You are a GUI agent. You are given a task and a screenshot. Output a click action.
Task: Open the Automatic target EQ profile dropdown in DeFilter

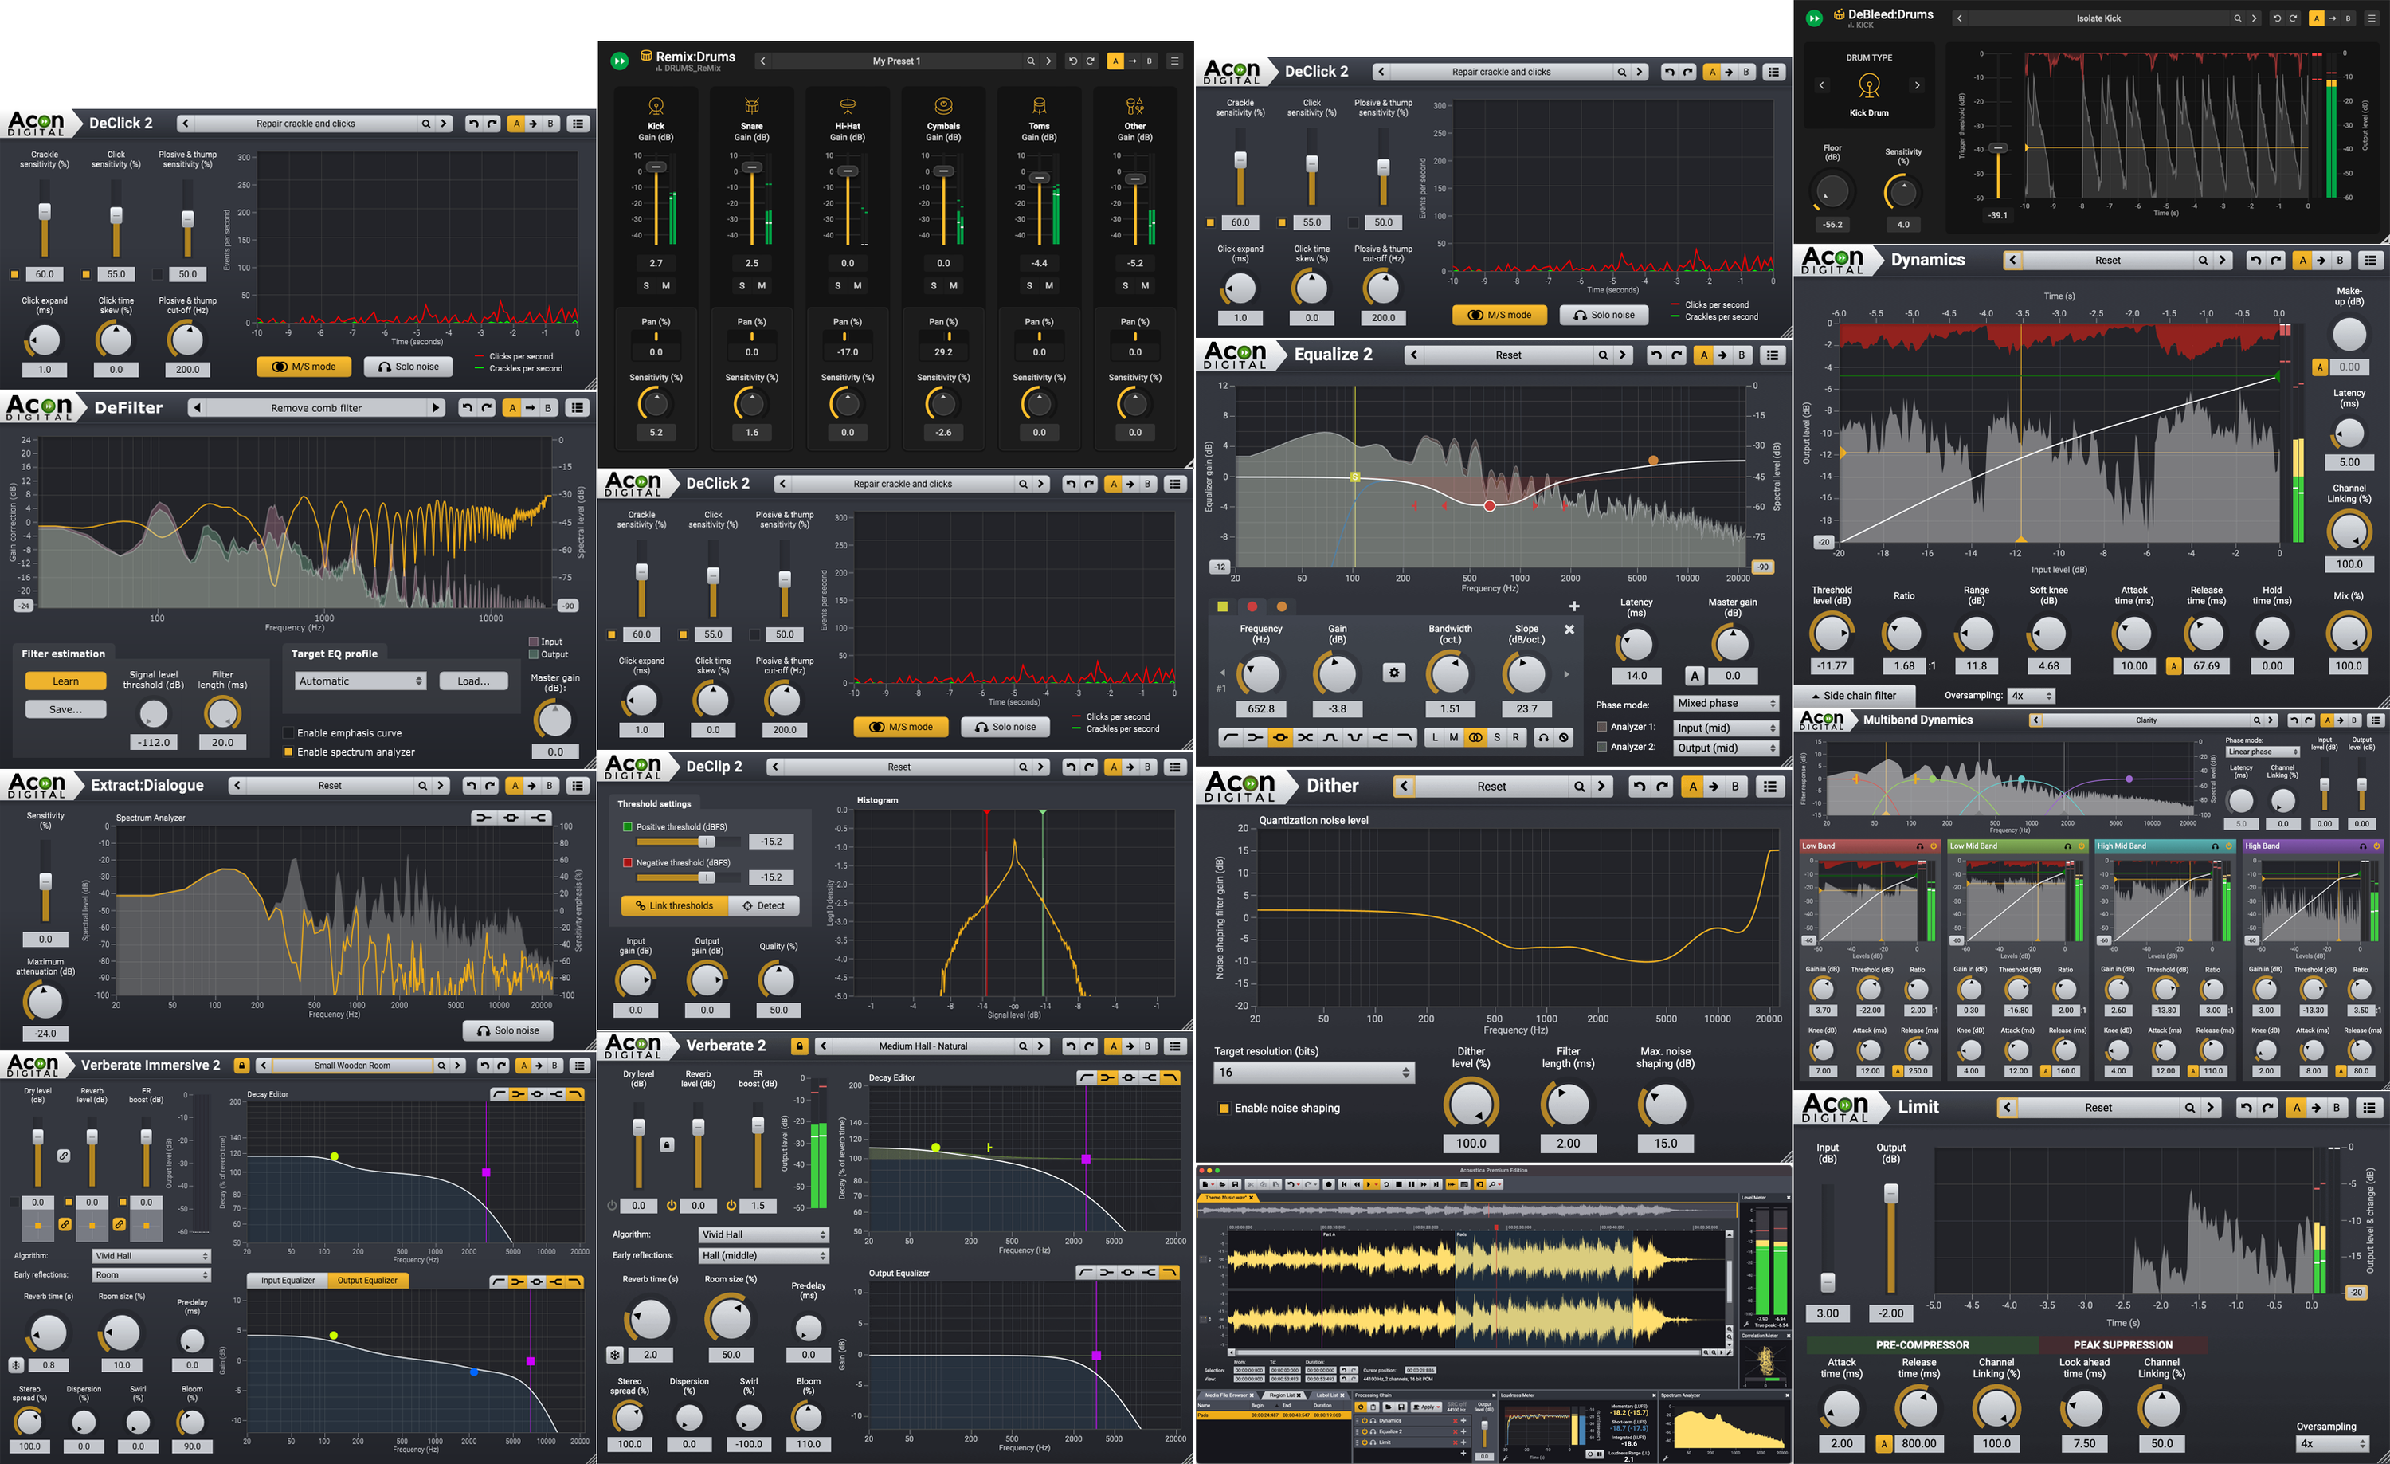[361, 682]
